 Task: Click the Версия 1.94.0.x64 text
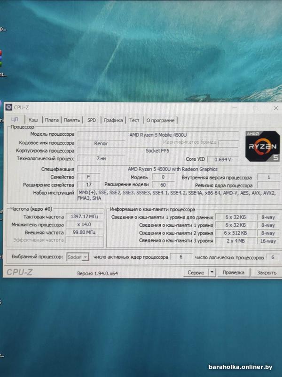point(97,273)
